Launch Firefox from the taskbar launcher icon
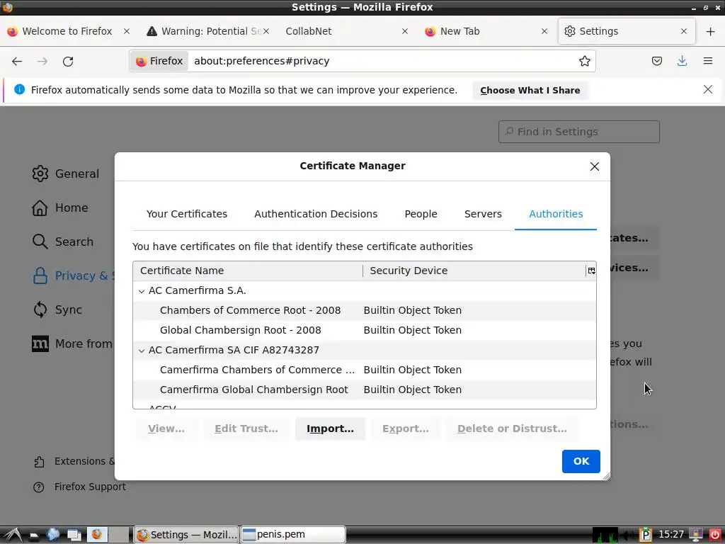This screenshot has width=725, height=544. (97, 535)
